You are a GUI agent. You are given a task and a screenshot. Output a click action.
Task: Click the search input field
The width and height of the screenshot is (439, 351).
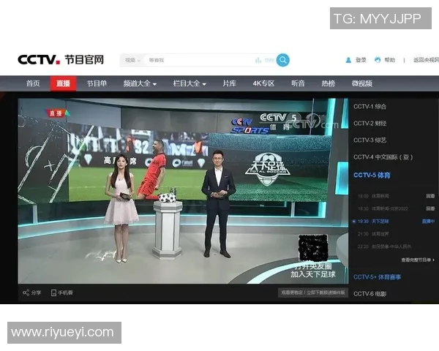198,60
